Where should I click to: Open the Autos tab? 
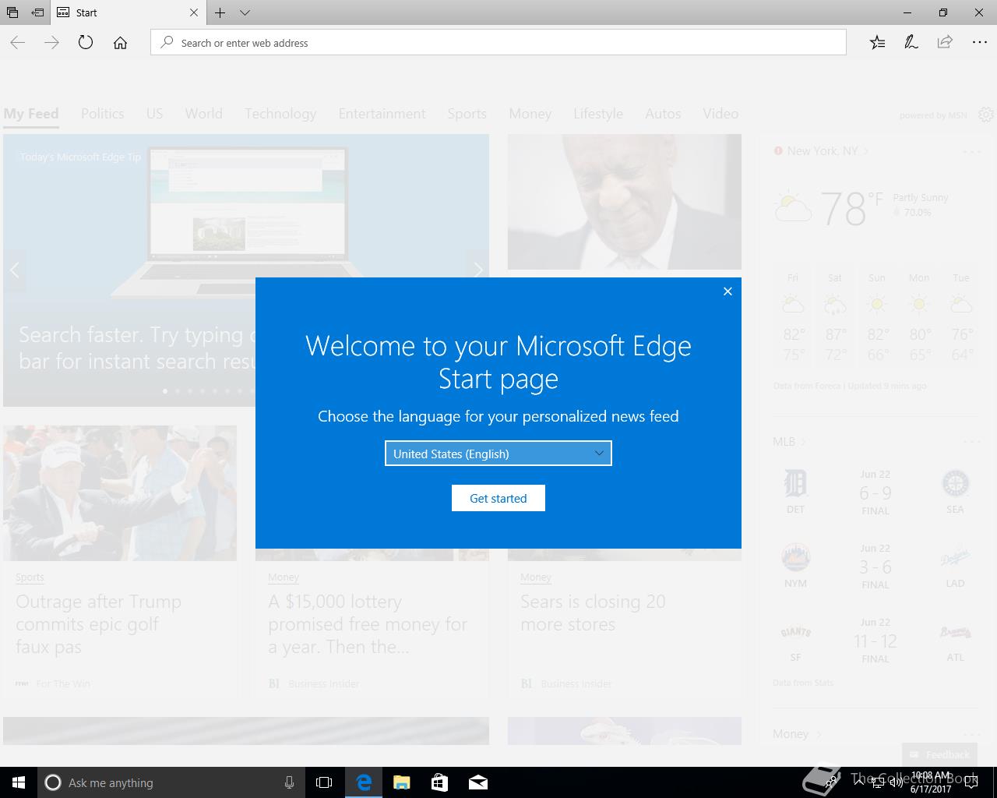[x=664, y=114]
